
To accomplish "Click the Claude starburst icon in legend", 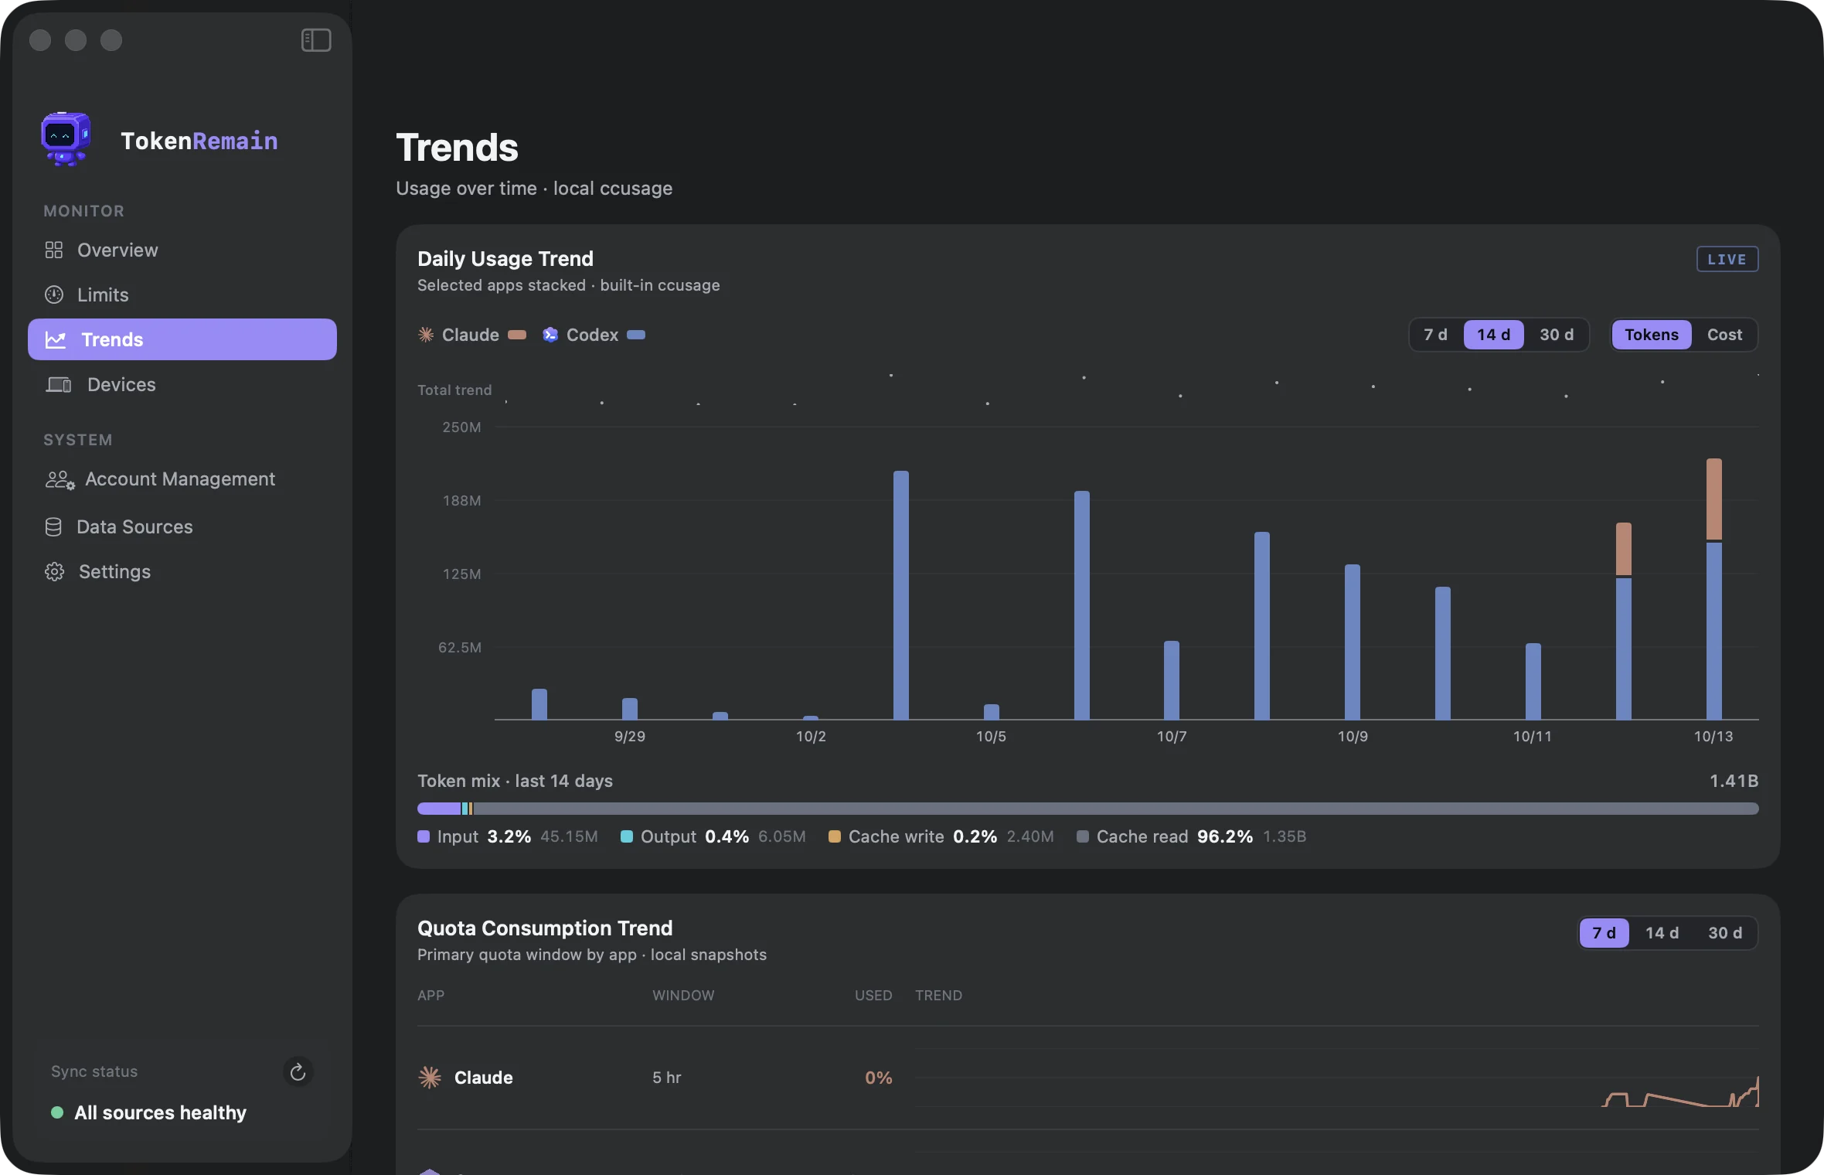I will click(426, 335).
